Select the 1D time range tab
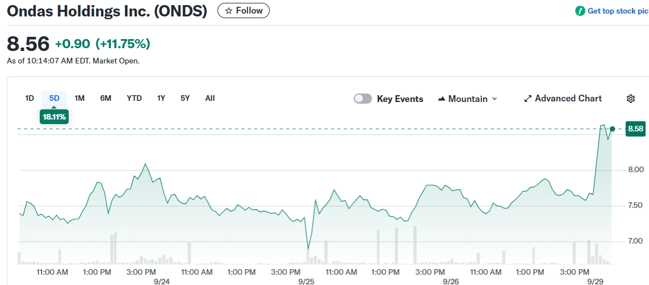This screenshot has width=649, height=285. point(30,98)
